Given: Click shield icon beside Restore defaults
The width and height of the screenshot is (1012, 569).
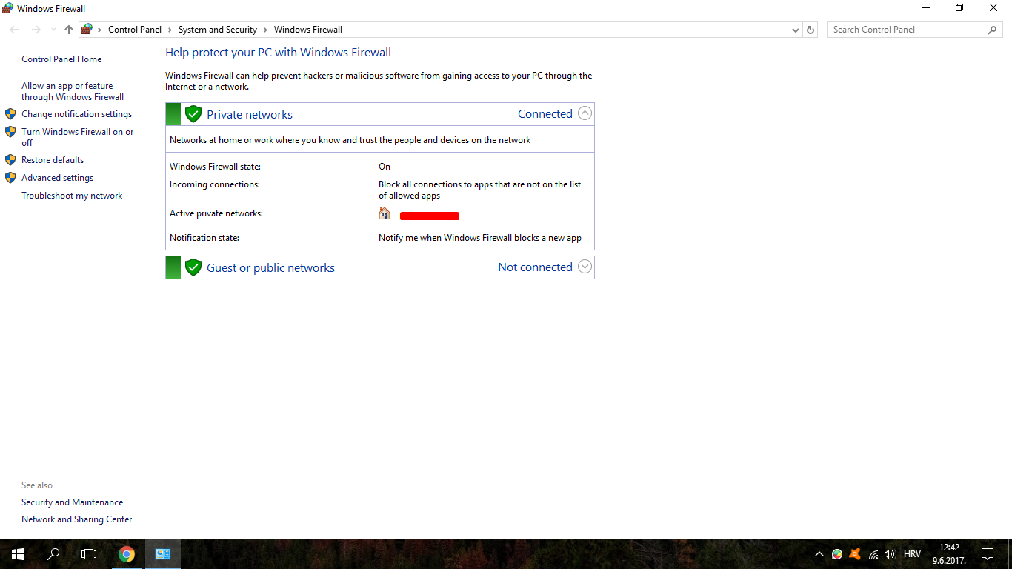Looking at the screenshot, I should tap(10, 160).
